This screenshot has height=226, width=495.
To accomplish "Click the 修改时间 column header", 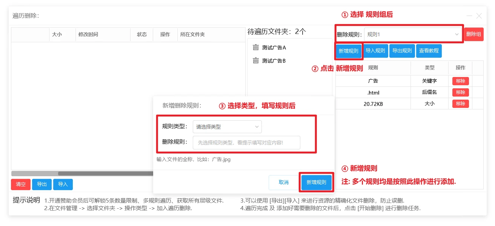I will 88,34.
